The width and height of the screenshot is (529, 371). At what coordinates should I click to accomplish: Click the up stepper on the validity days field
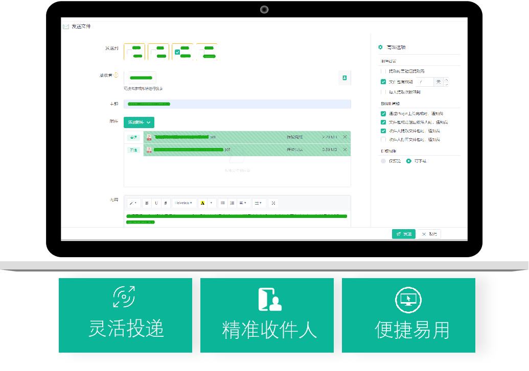(x=446, y=79)
